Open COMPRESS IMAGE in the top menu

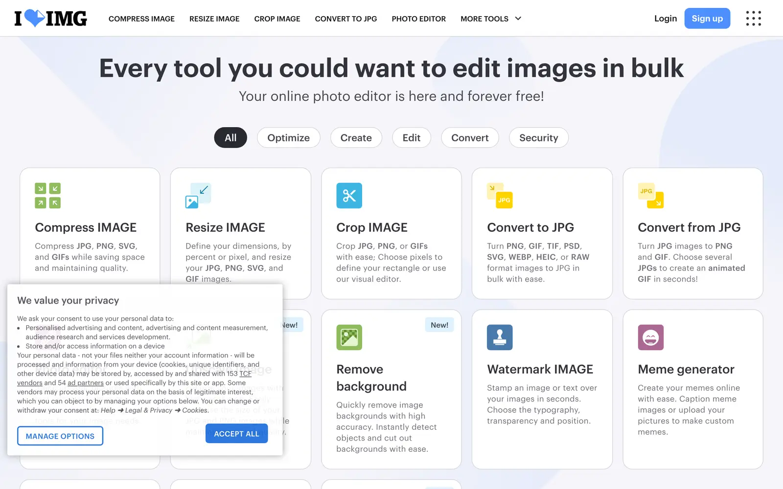[141, 19]
